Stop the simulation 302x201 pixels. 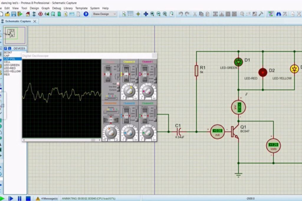tap(28, 199)
